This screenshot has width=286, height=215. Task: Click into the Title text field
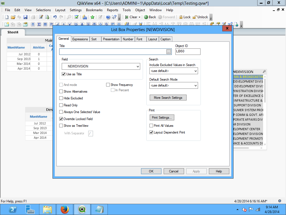[112, 52]
